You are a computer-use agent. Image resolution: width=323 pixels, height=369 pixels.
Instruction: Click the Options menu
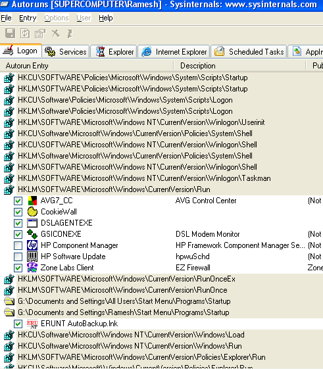[57, 18]
